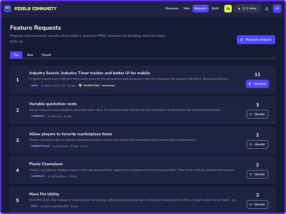Open the LE user avatar menu
This screenshot has height=214, width=286.
click(277, 8)
